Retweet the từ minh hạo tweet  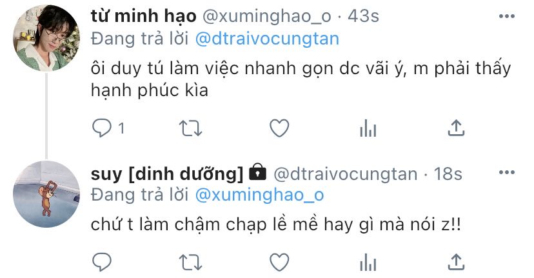point(191,128)
